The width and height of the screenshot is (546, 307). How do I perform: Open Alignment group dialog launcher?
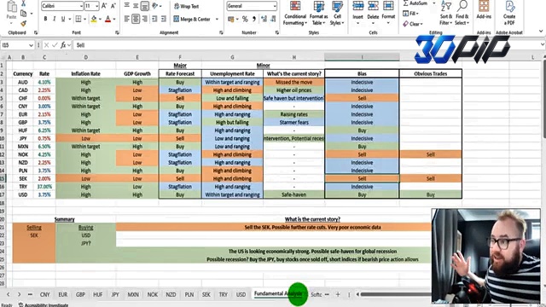pos(221,32)
